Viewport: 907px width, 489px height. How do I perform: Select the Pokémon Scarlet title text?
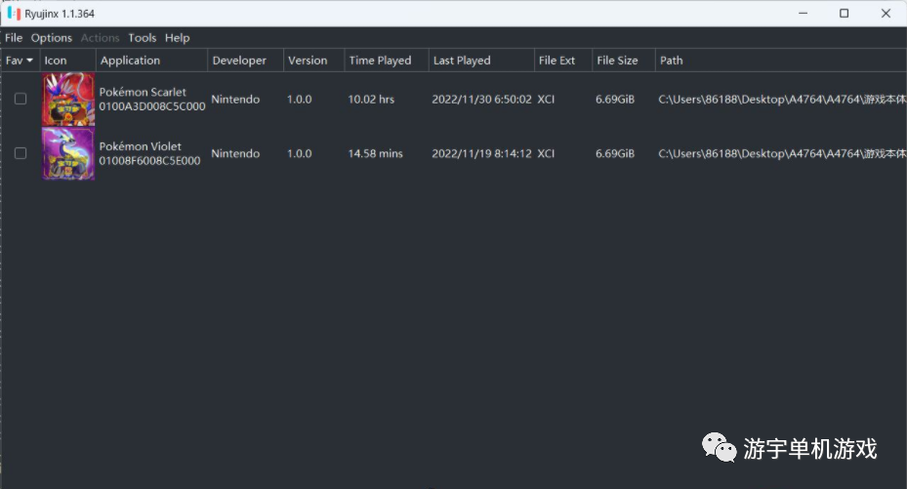143,92
